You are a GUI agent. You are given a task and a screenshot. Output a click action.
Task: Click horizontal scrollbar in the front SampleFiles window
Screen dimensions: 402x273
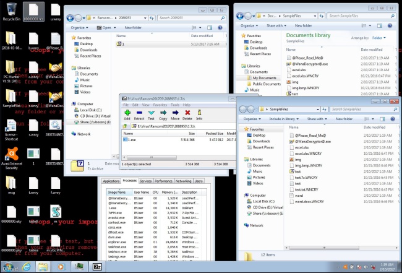[x=324, y=248]
